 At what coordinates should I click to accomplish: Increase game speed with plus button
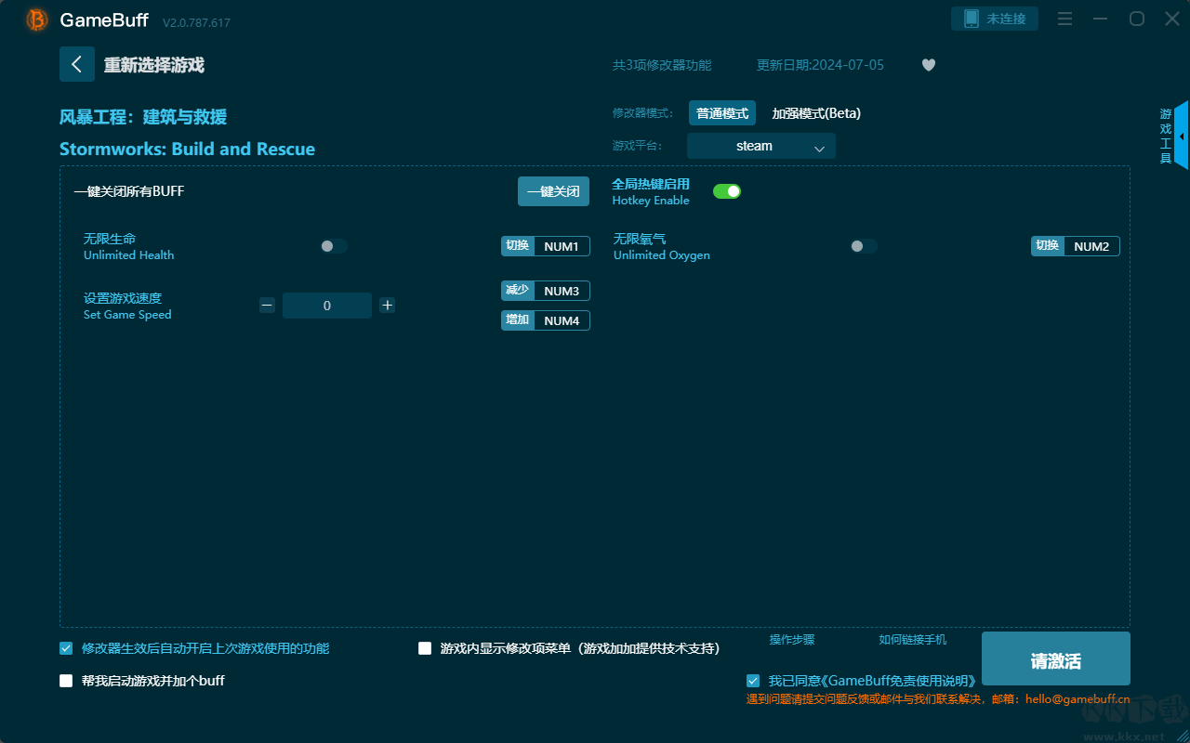click(x=388, y=306)
